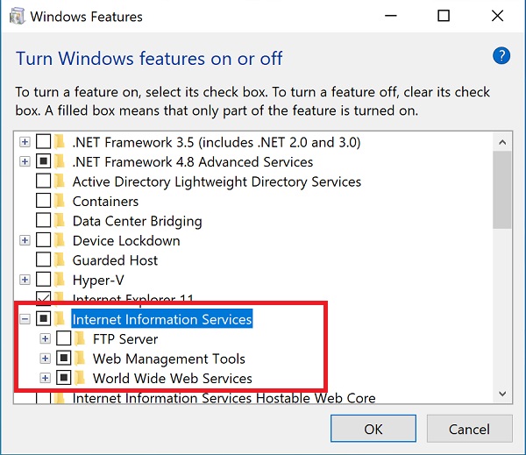Dismiss dialog with the Cancel button
This screenshot has width=526, height=455.
click(469, 429)
